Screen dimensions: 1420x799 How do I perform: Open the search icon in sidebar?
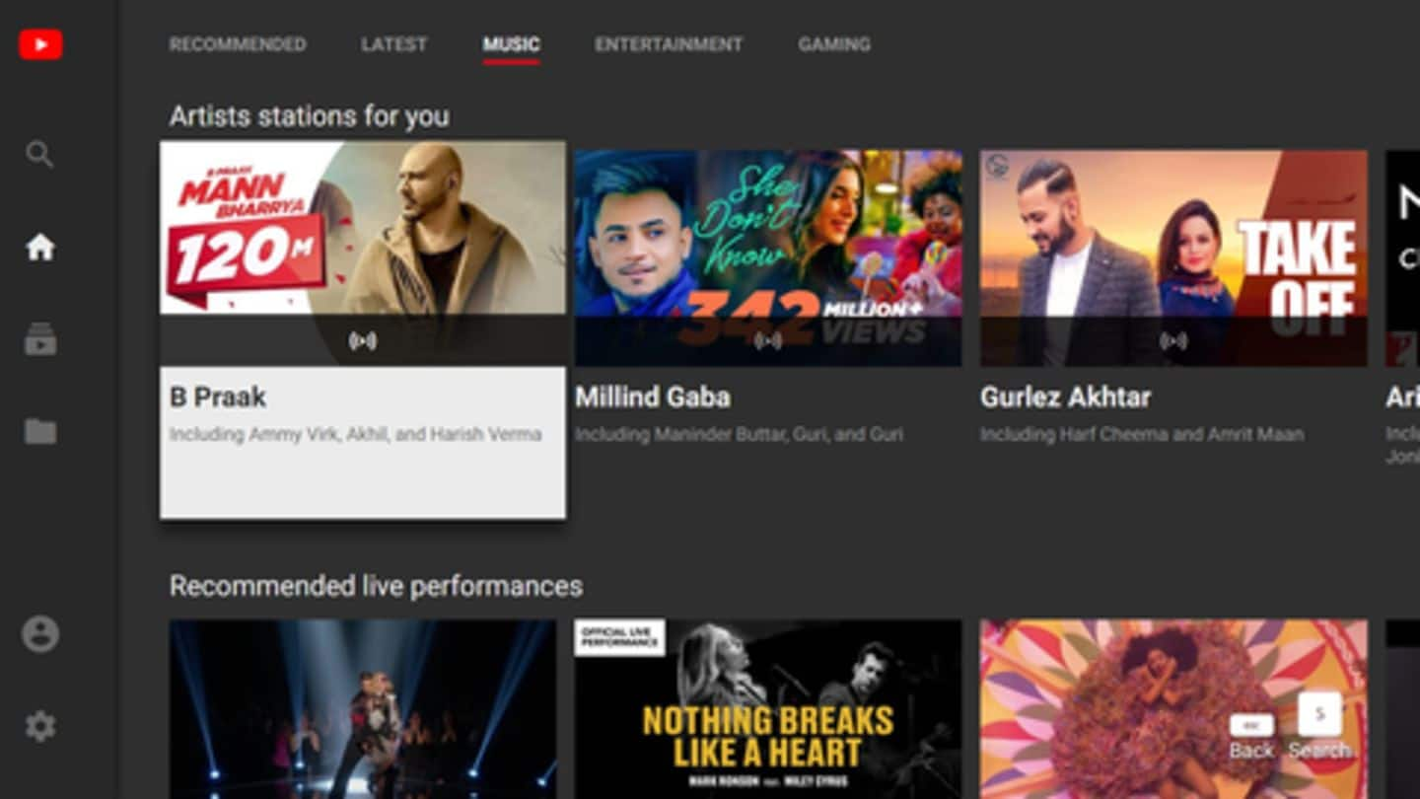pos(39,154)
